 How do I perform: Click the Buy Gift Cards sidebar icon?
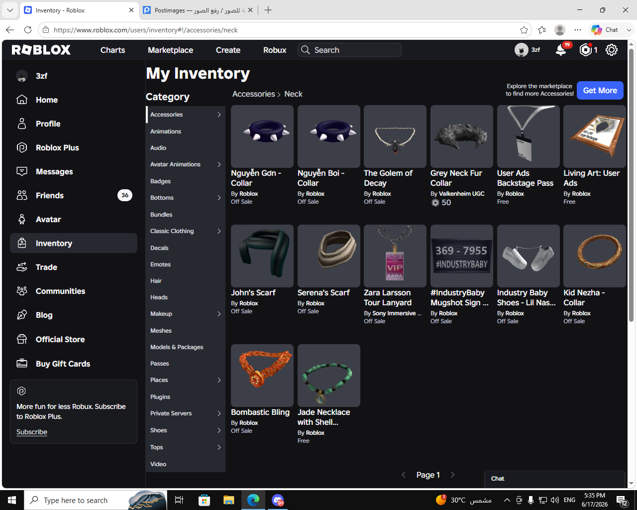(22, 364)
